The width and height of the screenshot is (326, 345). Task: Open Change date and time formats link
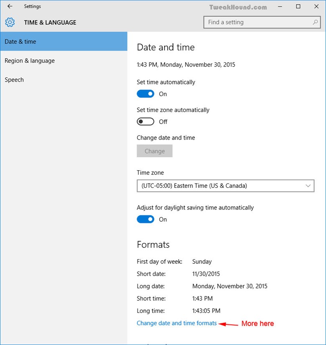click(177, 323)
